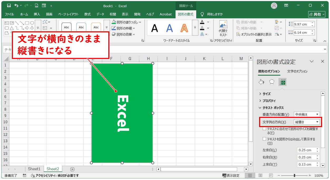Enable テキストに合わせて図形のサイズを調整する checkbox
This screenshot has height=180, width=330.
pos(264,129)
